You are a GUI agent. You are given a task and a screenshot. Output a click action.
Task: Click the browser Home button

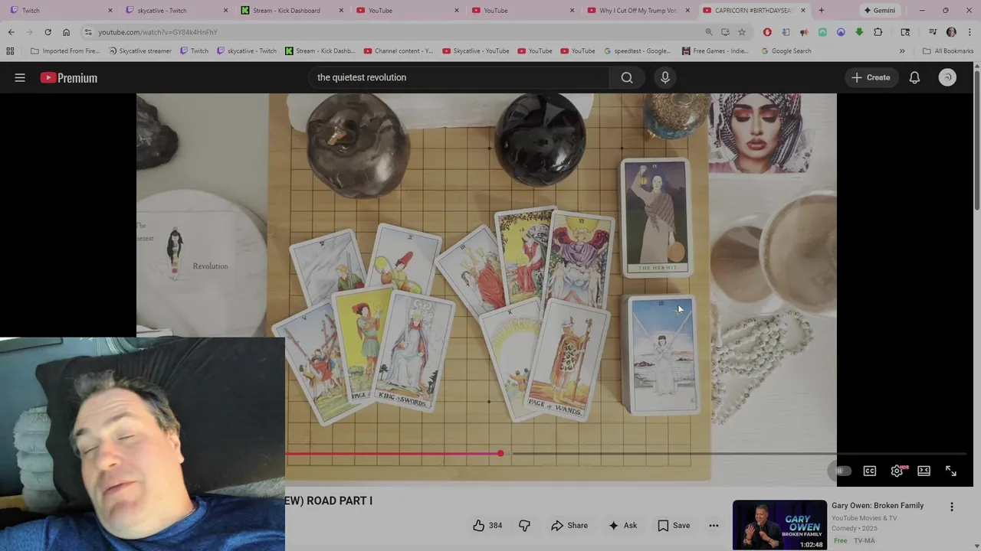tap(66, 32)
